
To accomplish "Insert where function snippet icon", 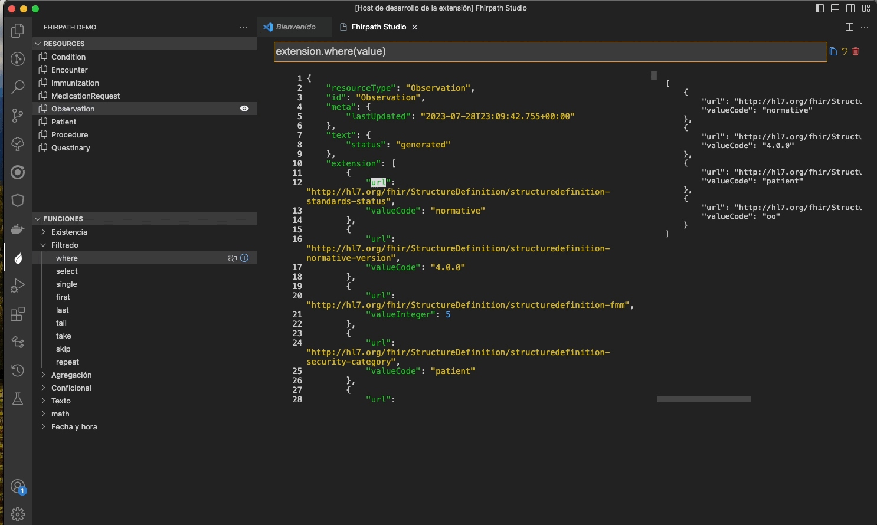I will pos(233,258).
